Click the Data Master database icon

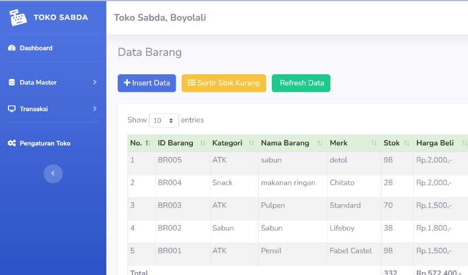(11, 82)
